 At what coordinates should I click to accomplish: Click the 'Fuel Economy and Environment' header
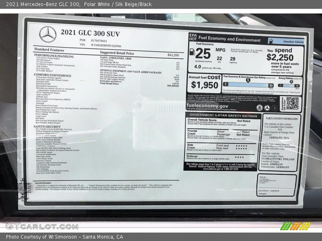229,39
